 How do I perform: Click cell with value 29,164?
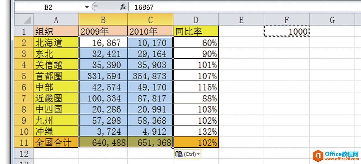coord(150,54)
